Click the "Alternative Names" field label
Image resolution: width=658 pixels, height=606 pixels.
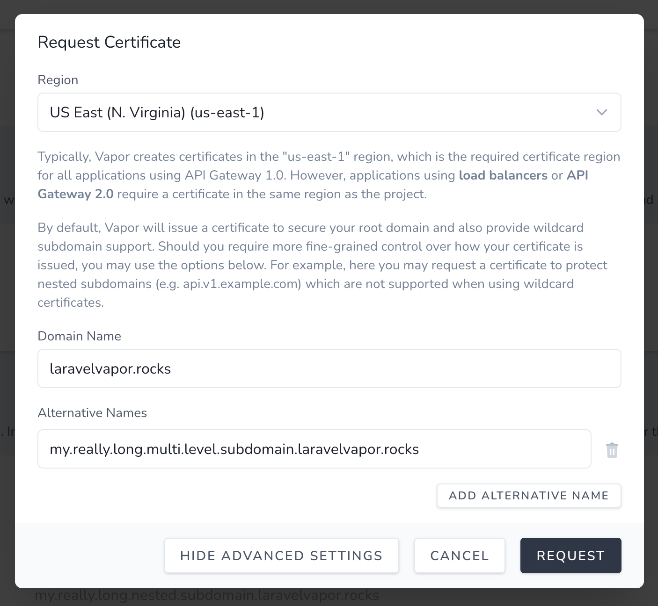[92, 413]
